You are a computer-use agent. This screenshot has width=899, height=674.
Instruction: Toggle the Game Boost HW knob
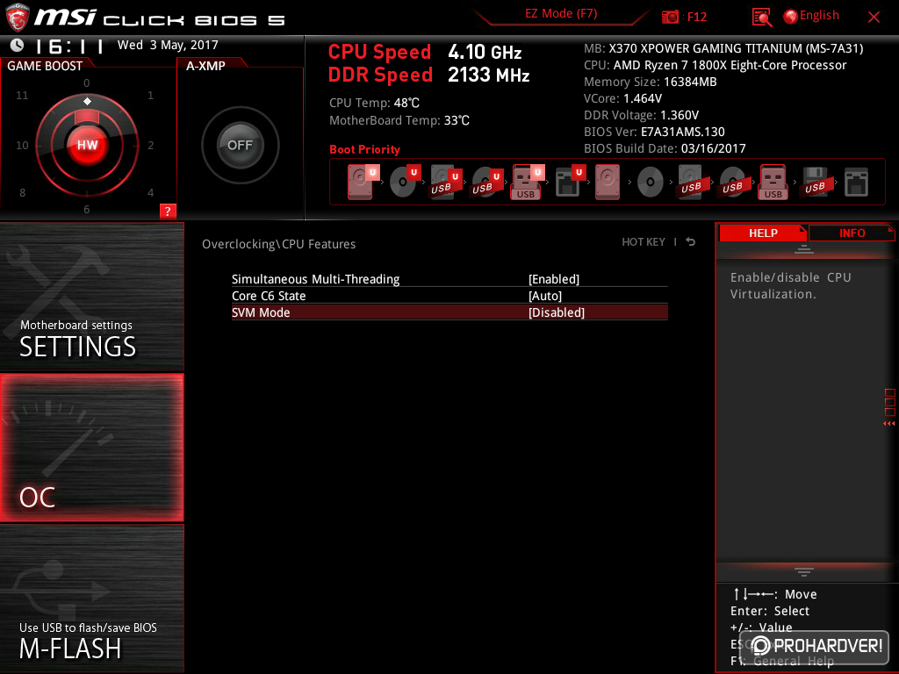click(87, 145)
